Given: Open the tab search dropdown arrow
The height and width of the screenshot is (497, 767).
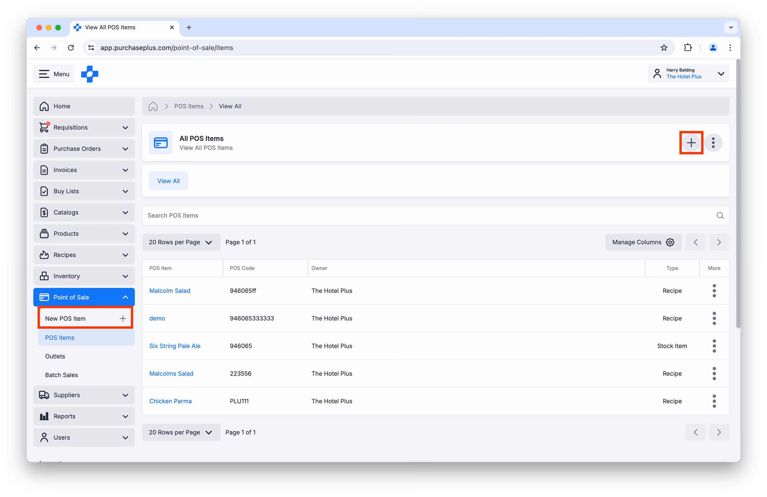Looking at the screenshot, I should [x=731, y=27].
